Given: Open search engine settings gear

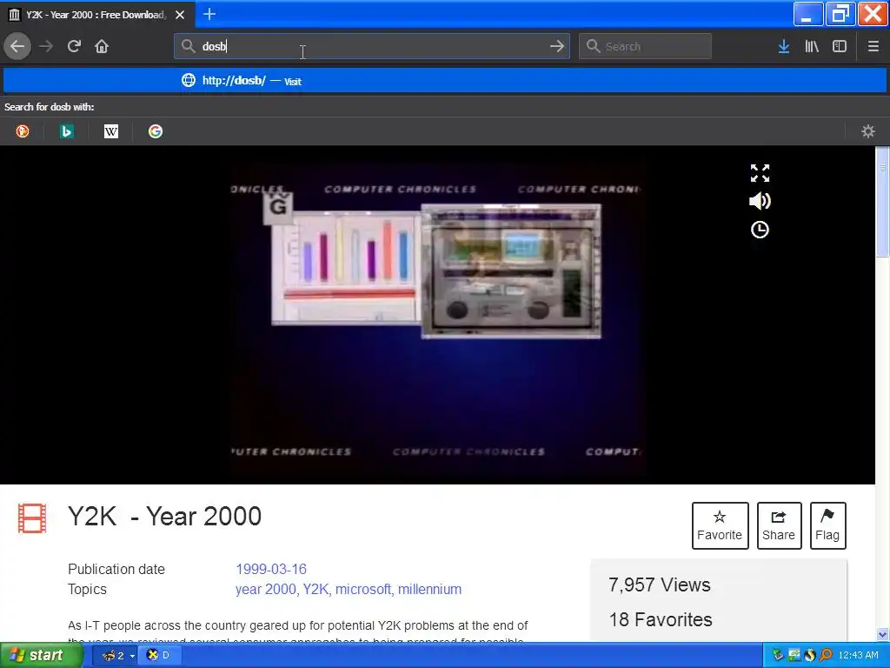Looking at the screenshot, I should click(868, 132).
